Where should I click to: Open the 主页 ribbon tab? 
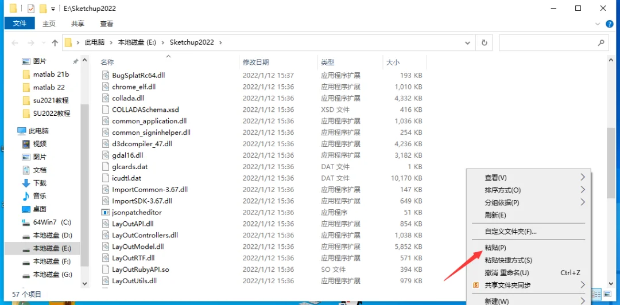(x=49, y=24)
